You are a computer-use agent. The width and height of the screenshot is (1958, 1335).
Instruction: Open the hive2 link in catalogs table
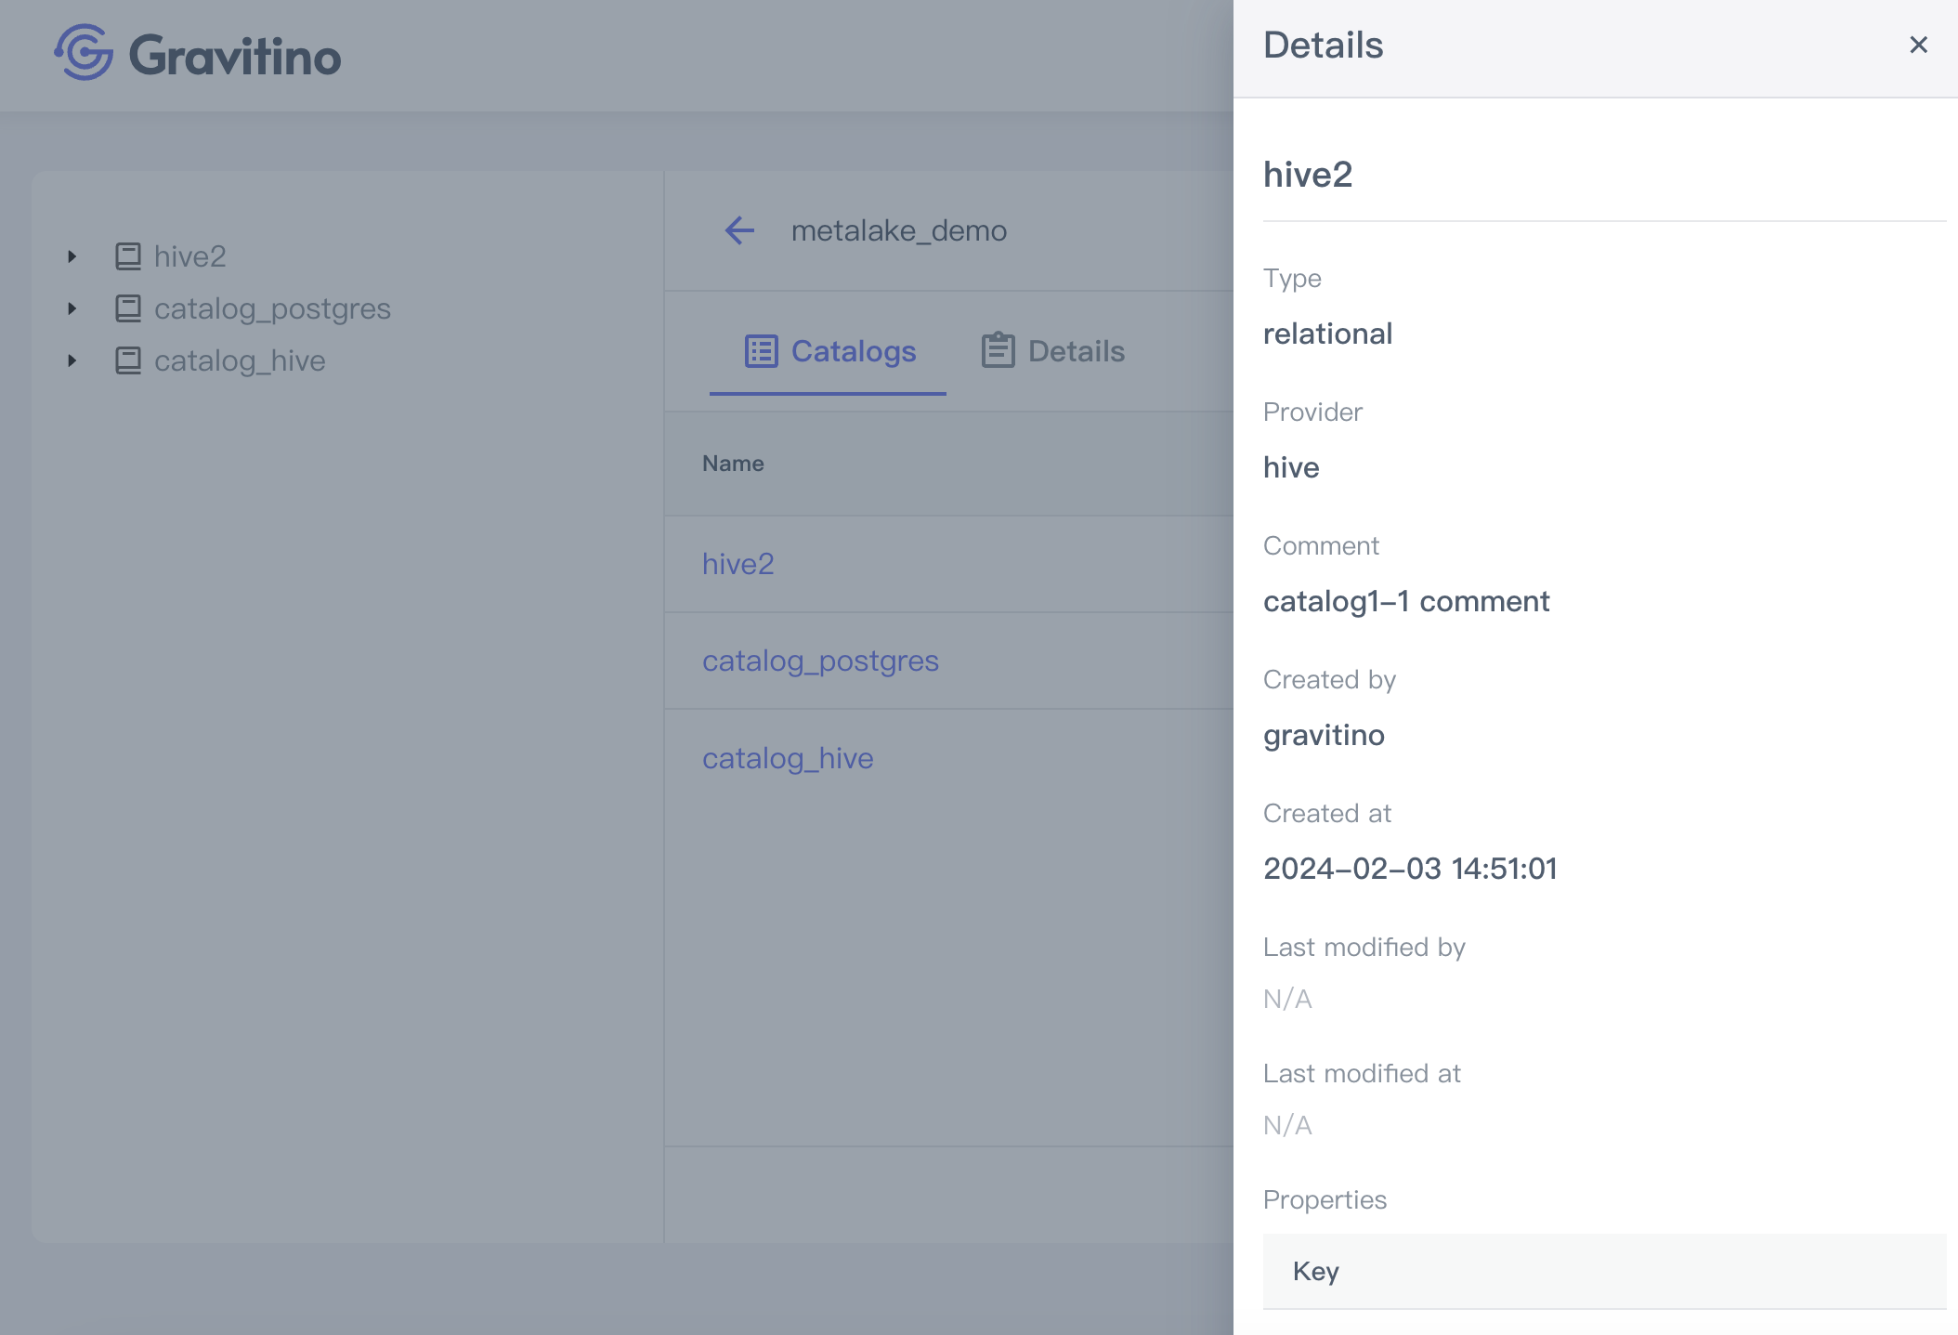point(738,564)
